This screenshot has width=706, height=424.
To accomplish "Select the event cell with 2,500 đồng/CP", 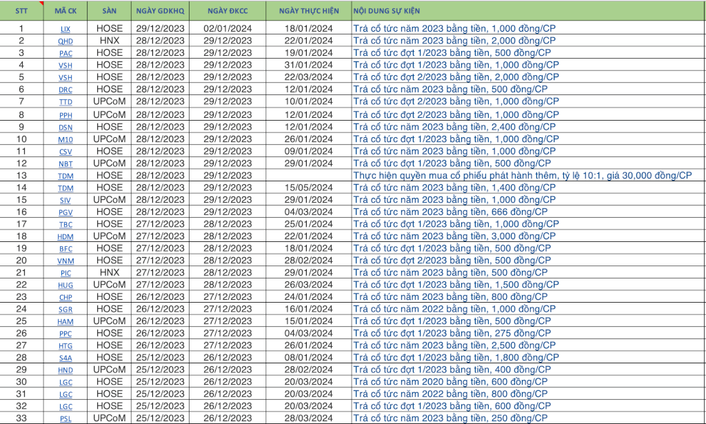I will pos(529,345).
